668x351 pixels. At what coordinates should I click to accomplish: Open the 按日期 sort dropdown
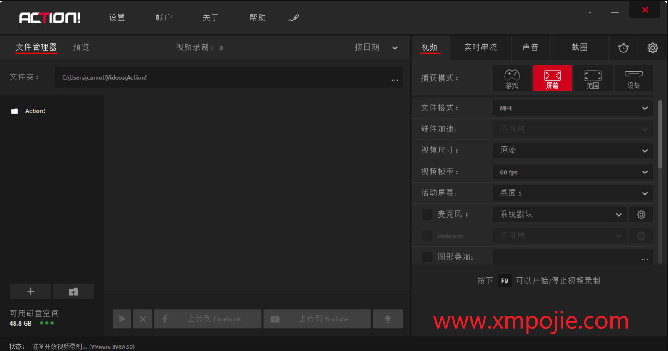[x=376, y=47]
